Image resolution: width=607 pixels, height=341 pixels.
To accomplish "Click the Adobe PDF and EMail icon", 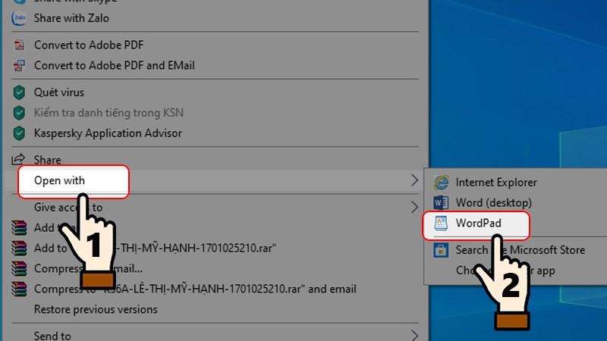I will (20, 65).
